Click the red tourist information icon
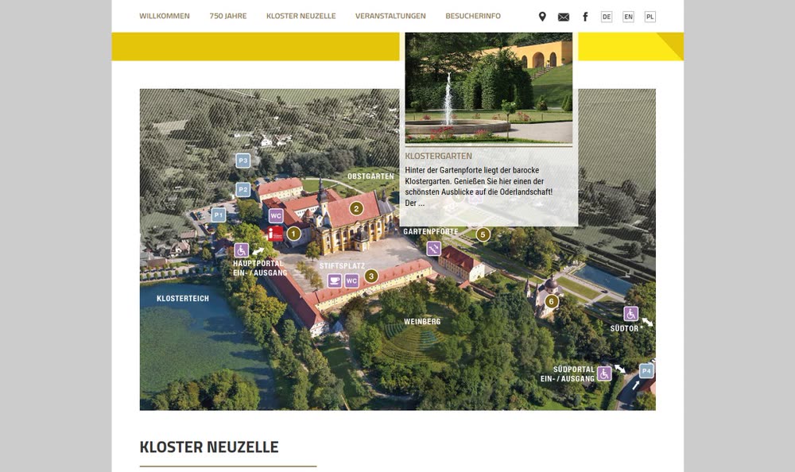This screenshot has width=795, height=472. 275,233
